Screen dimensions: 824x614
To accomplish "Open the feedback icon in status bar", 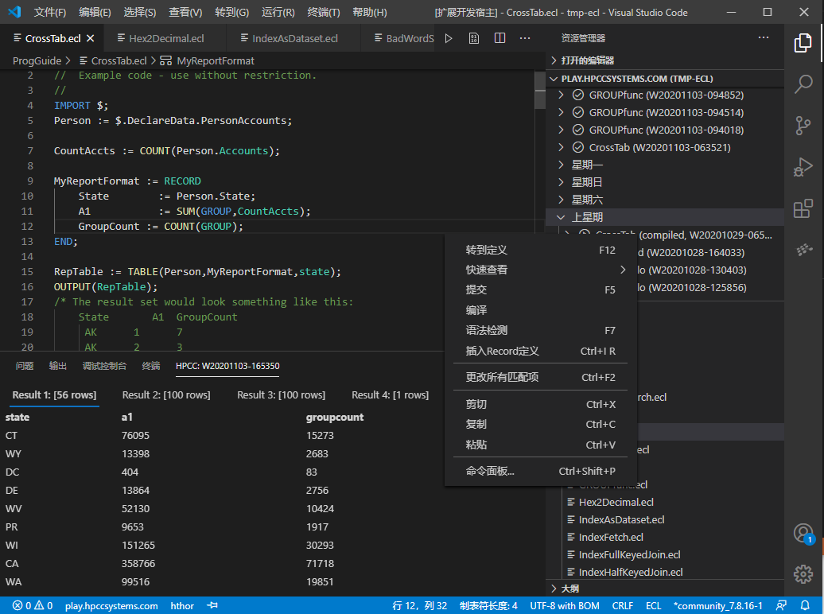I will (x=781, y=605).
